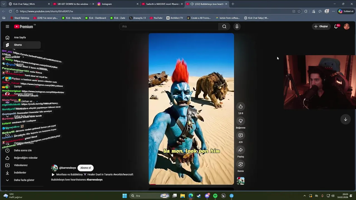
Task: Click the YouTube Premium logo
Action: point(24,26)
